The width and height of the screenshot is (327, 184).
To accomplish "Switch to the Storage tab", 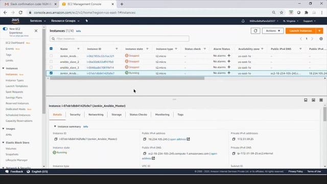I will coord(116,114).
